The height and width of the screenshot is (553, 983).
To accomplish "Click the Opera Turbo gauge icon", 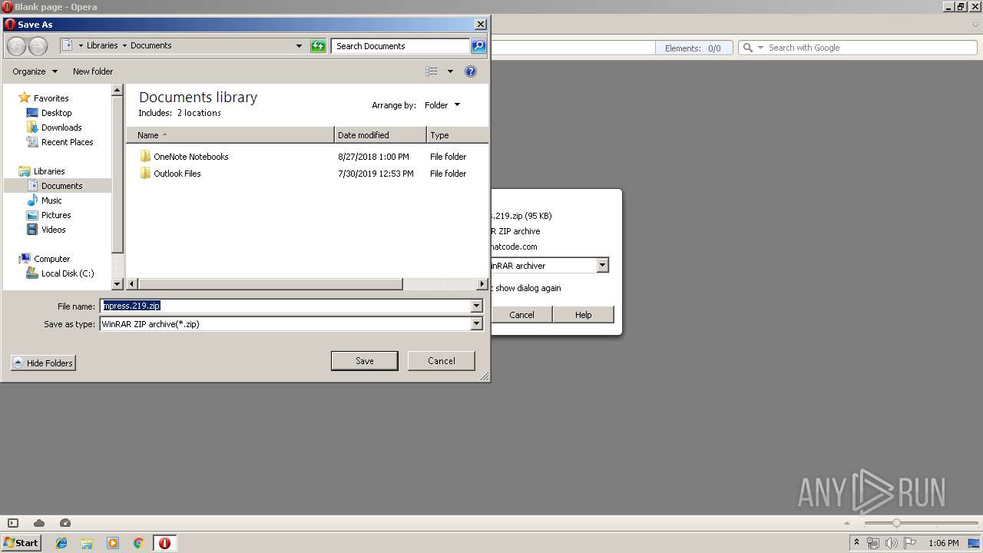I will pos(65,523).
